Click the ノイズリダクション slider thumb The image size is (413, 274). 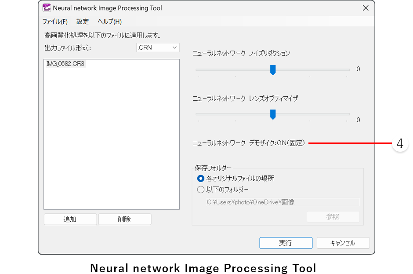click(x=273, y=70)
